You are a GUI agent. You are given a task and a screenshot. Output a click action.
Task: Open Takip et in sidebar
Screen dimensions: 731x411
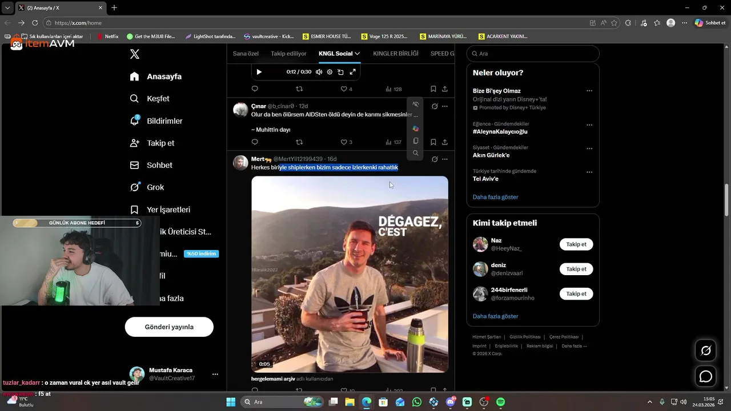click(152, 143)
